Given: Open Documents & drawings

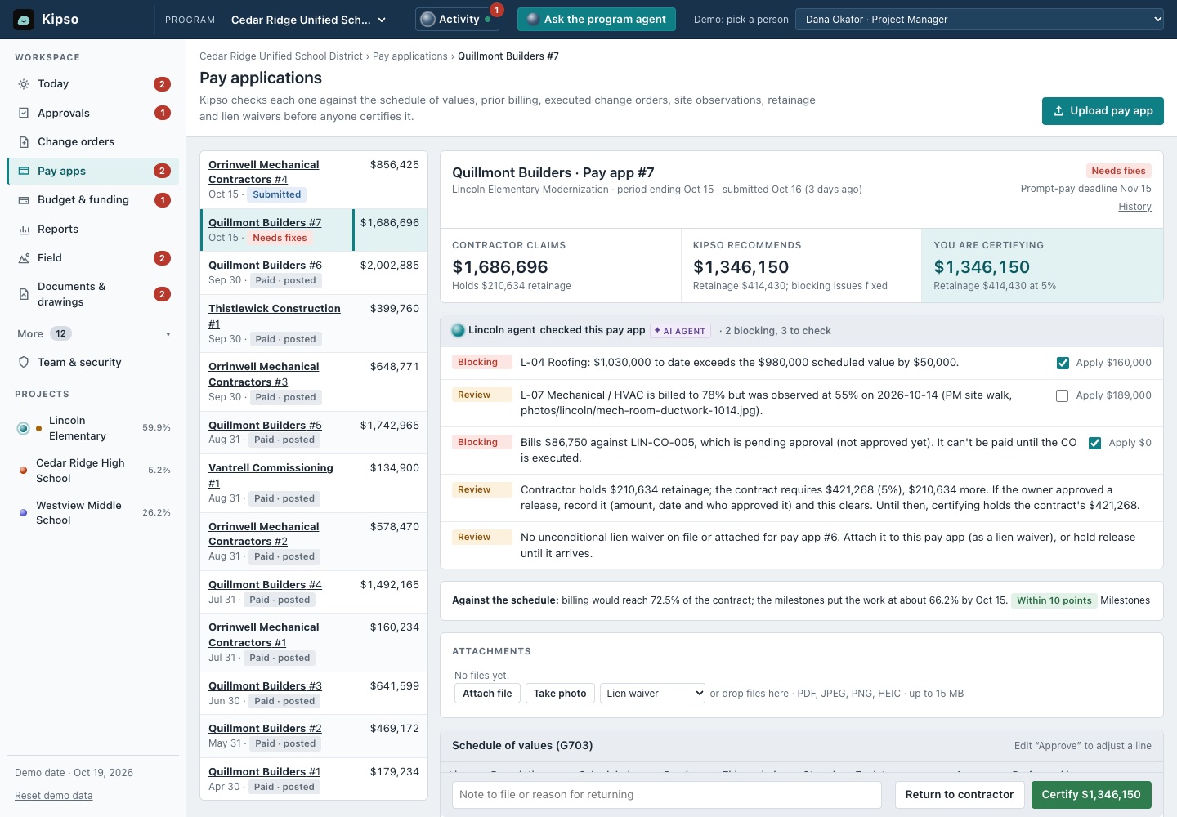Looking at the screenshot, I should pyautogui.click(x=92, y=294).
